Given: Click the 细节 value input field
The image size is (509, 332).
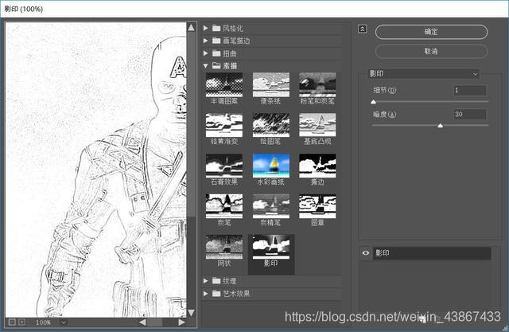Looking at the screenshot, I should tap(470, 90).
